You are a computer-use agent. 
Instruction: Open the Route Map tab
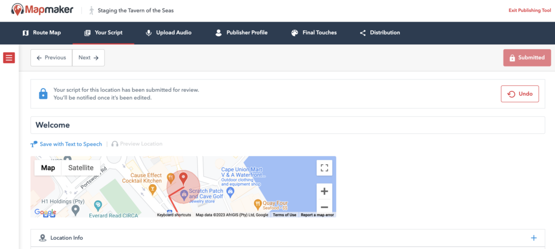pos(42,33)
